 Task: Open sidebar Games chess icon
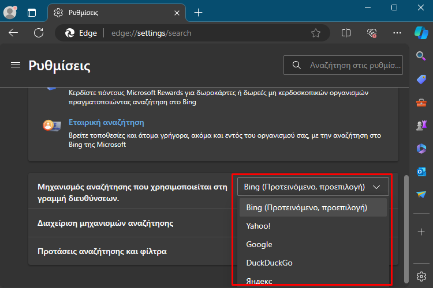[x=421, y=126]
